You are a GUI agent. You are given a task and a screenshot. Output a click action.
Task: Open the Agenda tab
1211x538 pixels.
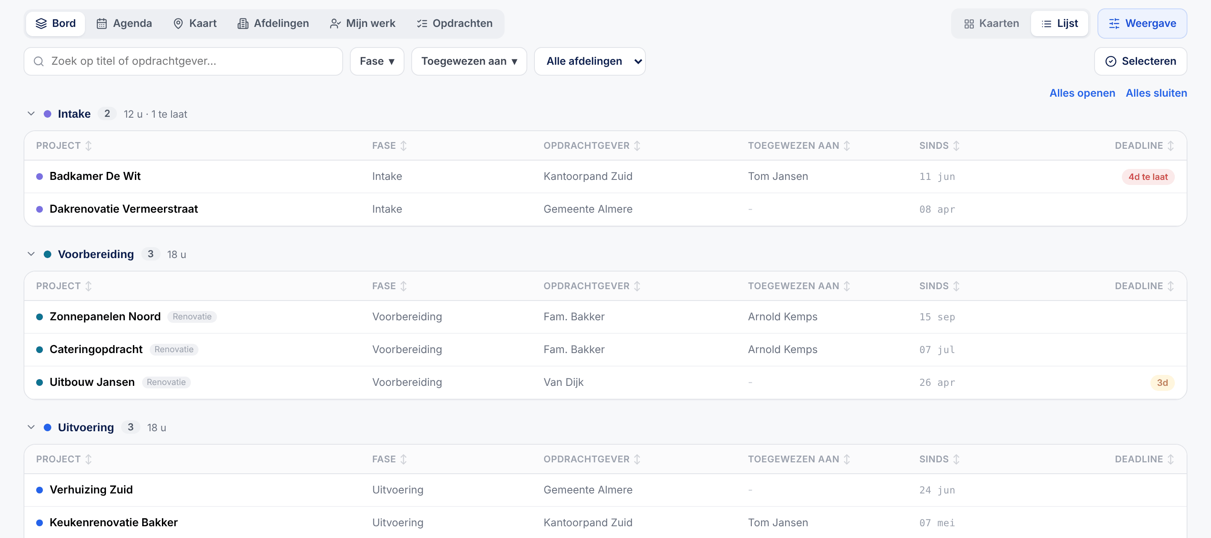[124, 24]
